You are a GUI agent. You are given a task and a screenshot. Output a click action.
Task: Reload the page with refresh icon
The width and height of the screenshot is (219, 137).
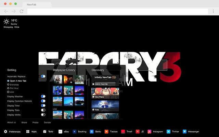point(22,11)
